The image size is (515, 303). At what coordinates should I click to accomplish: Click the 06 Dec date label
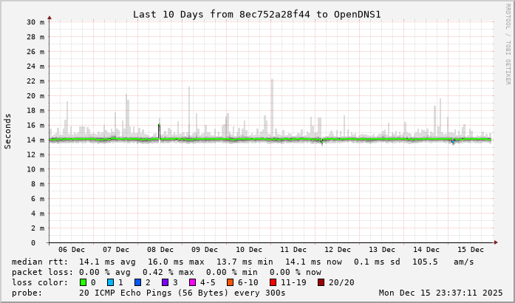(x=72, y=251)
